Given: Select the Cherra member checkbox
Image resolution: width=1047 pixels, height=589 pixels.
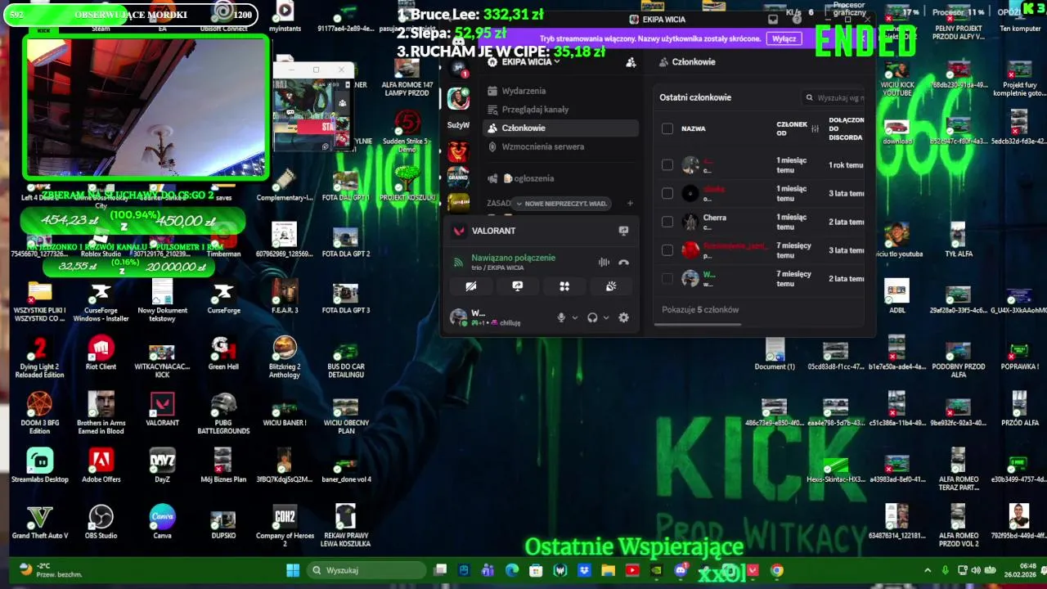Looking at the screenshot, I should coord(667,222).
